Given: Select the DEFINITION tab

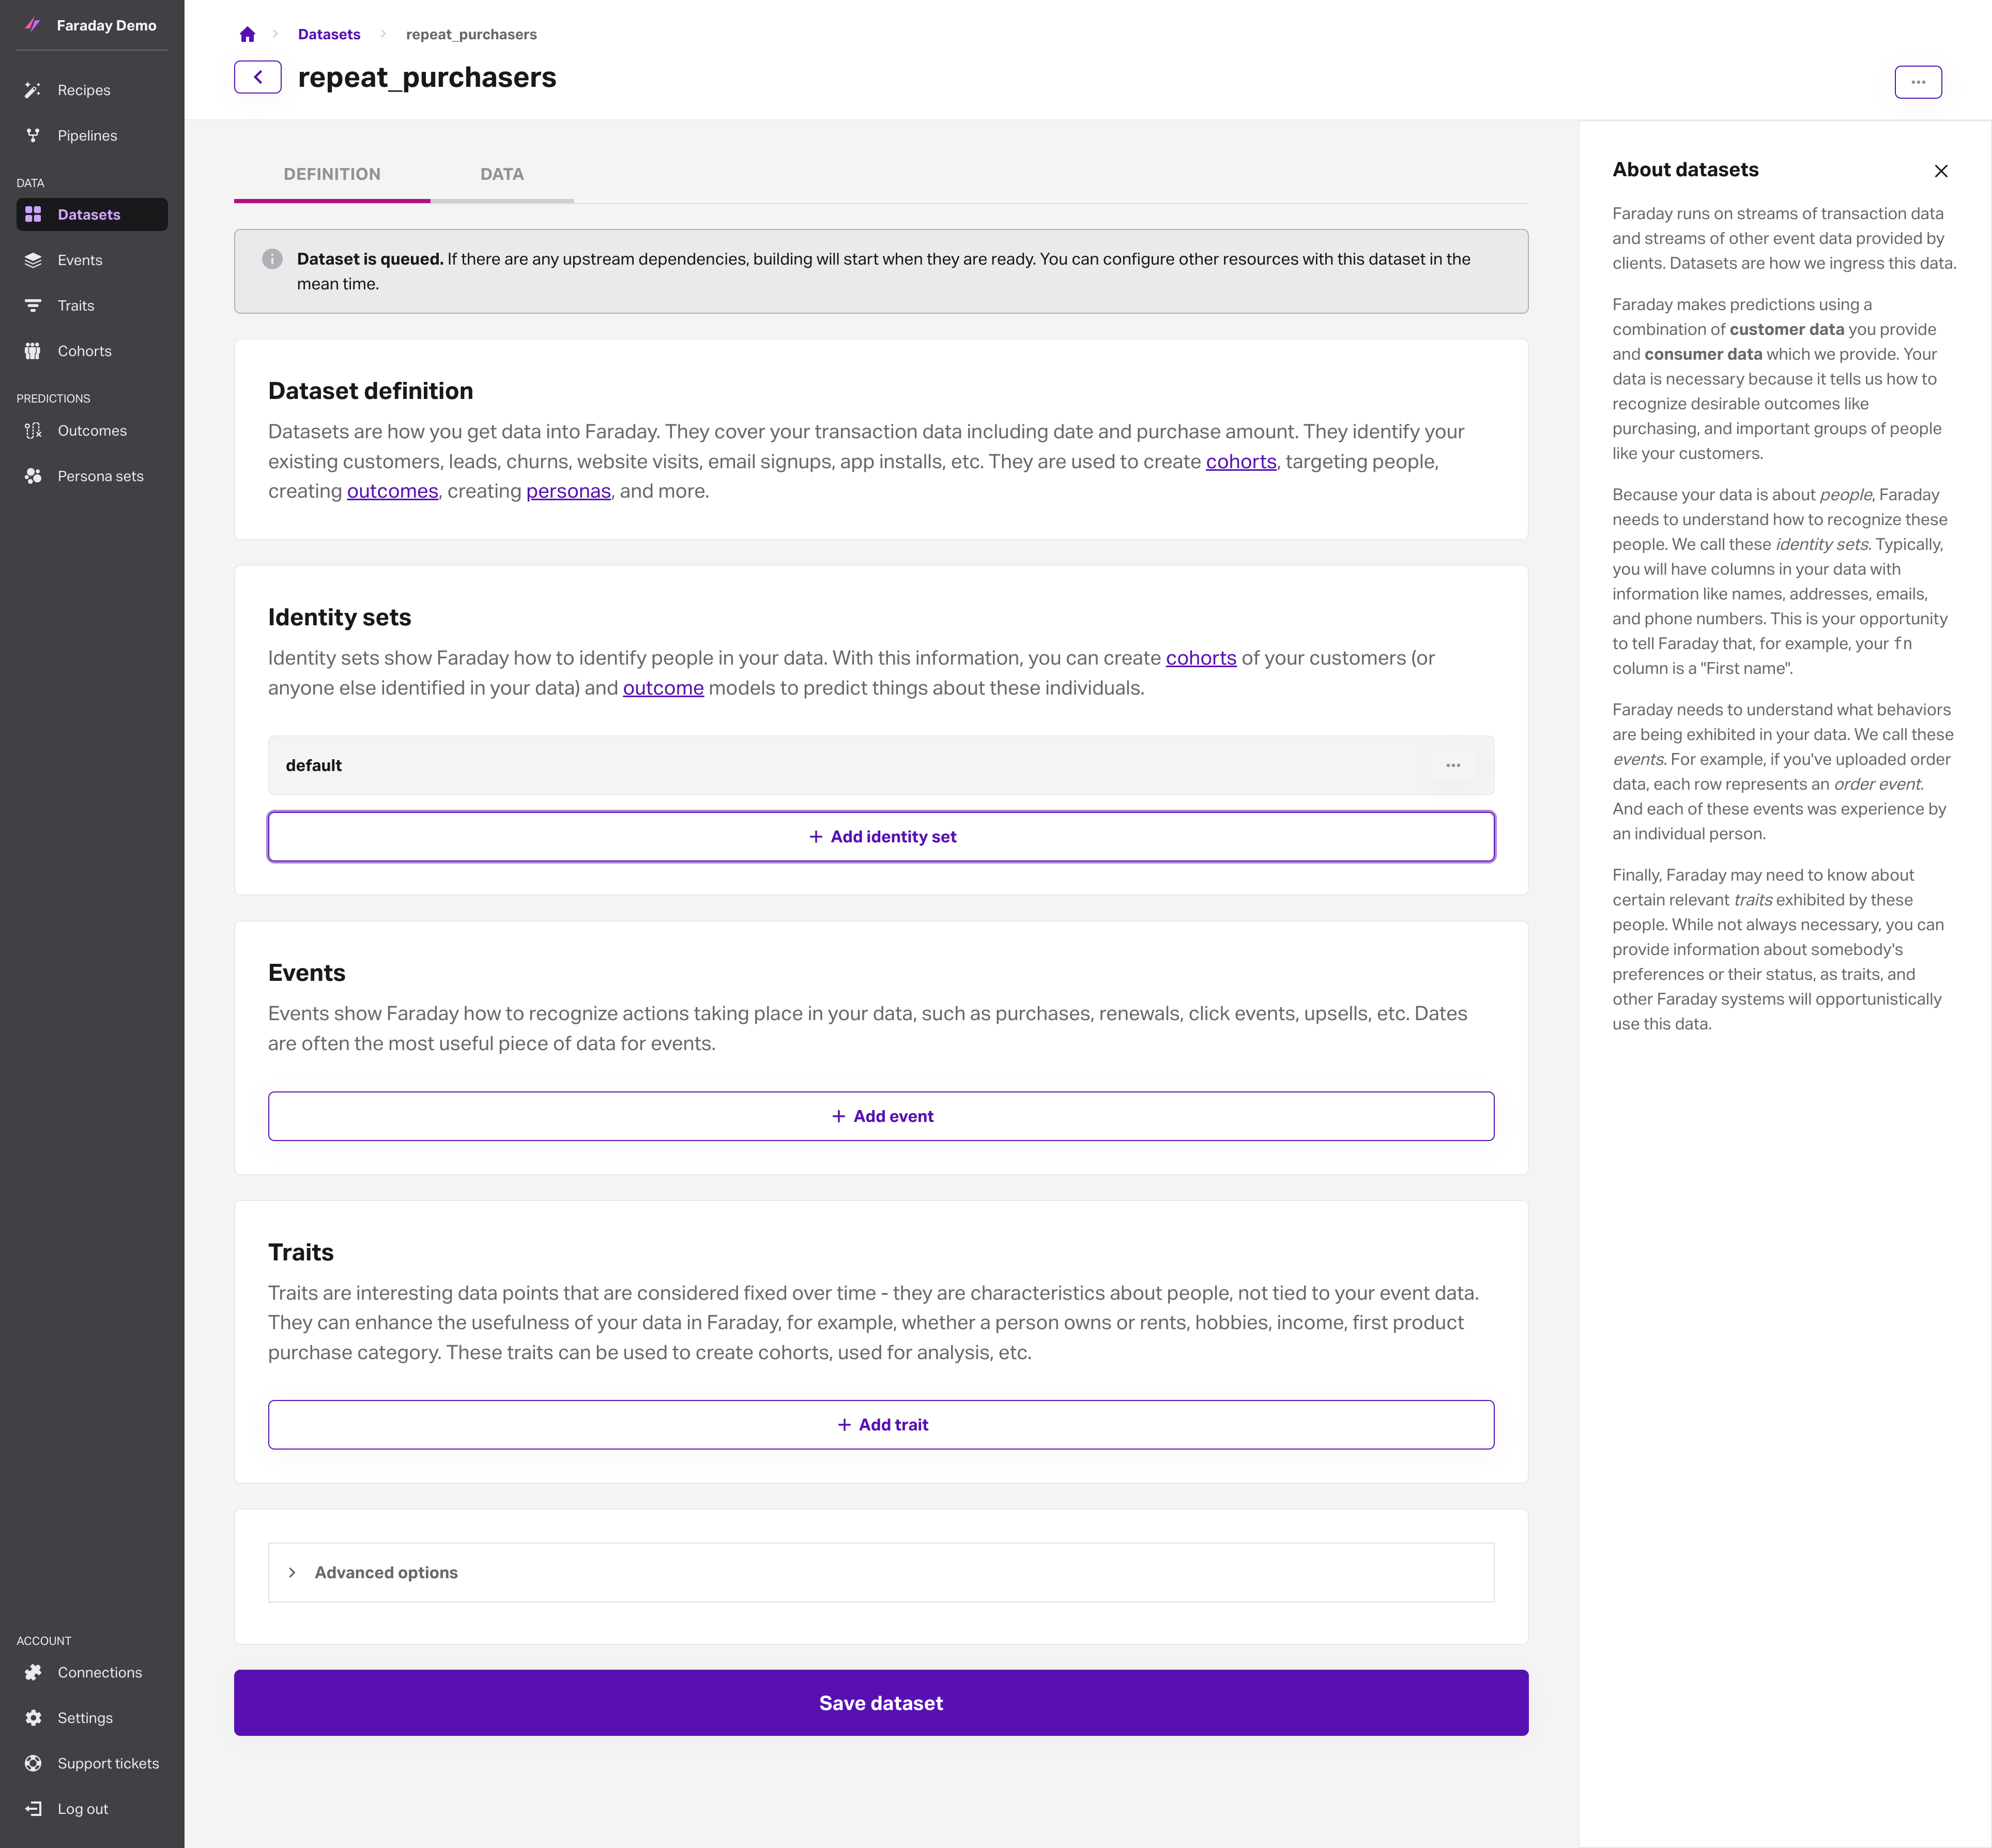Looking at the screenshot, I should 332,174.
